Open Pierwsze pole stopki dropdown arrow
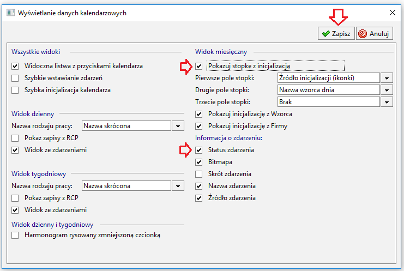Viewport: 404px width, 271px height. [x=387, y=78]
